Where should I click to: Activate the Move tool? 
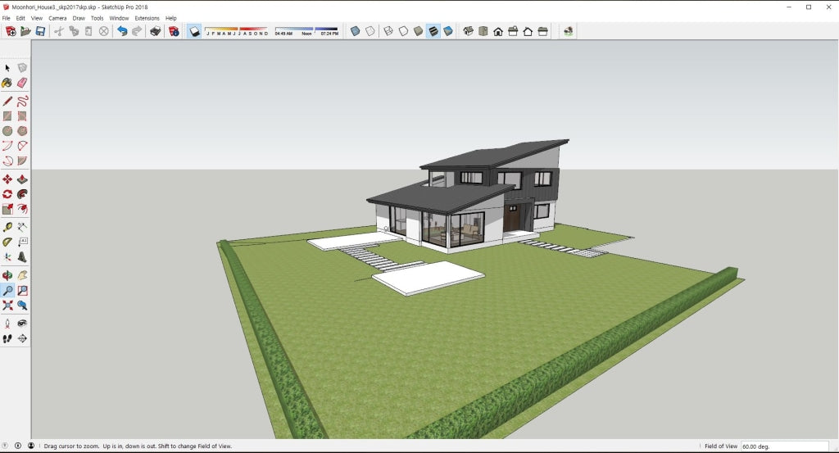click(x=7, y=179)
